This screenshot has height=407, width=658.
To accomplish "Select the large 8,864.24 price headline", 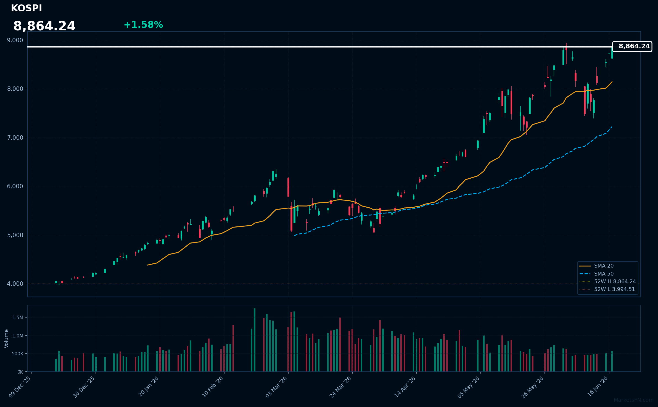I will pos(44,26).
